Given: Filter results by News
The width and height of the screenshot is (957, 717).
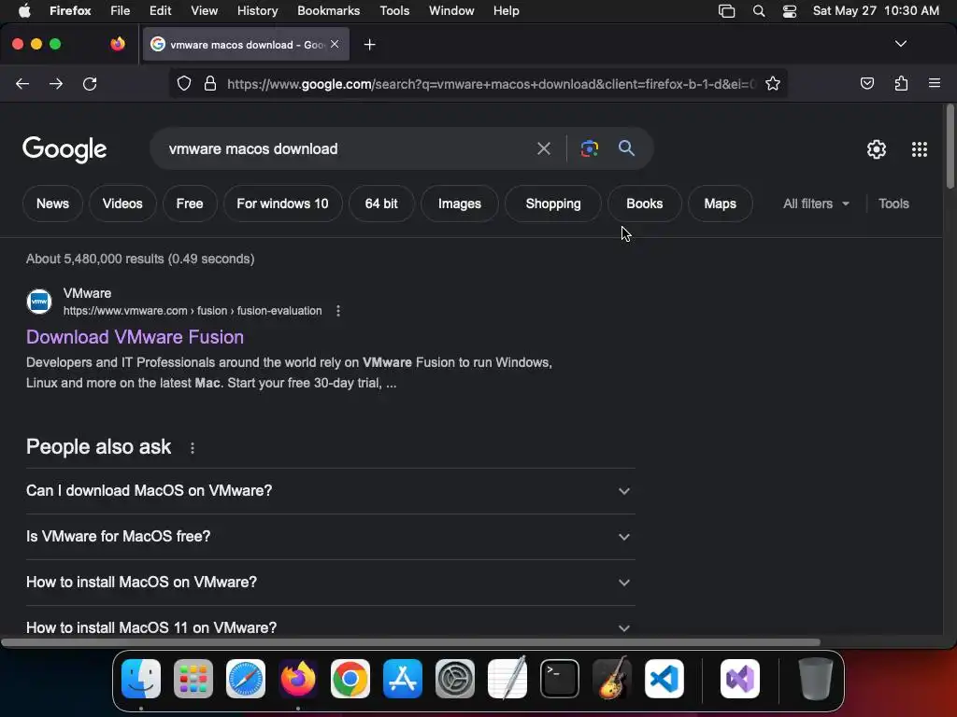Looking at the screenshot, I should [x=52, y=204].
